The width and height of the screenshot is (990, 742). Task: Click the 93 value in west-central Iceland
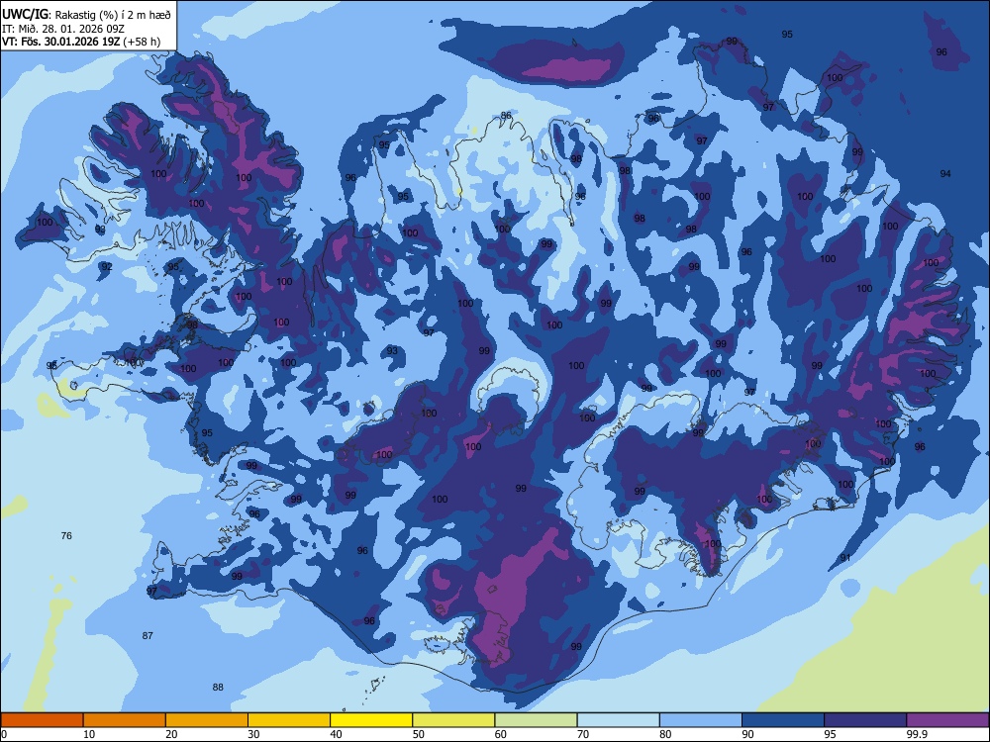[392, 350]
